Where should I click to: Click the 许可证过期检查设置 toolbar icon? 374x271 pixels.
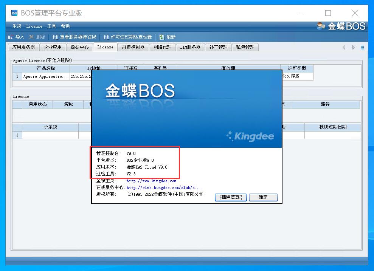[106, 37]
